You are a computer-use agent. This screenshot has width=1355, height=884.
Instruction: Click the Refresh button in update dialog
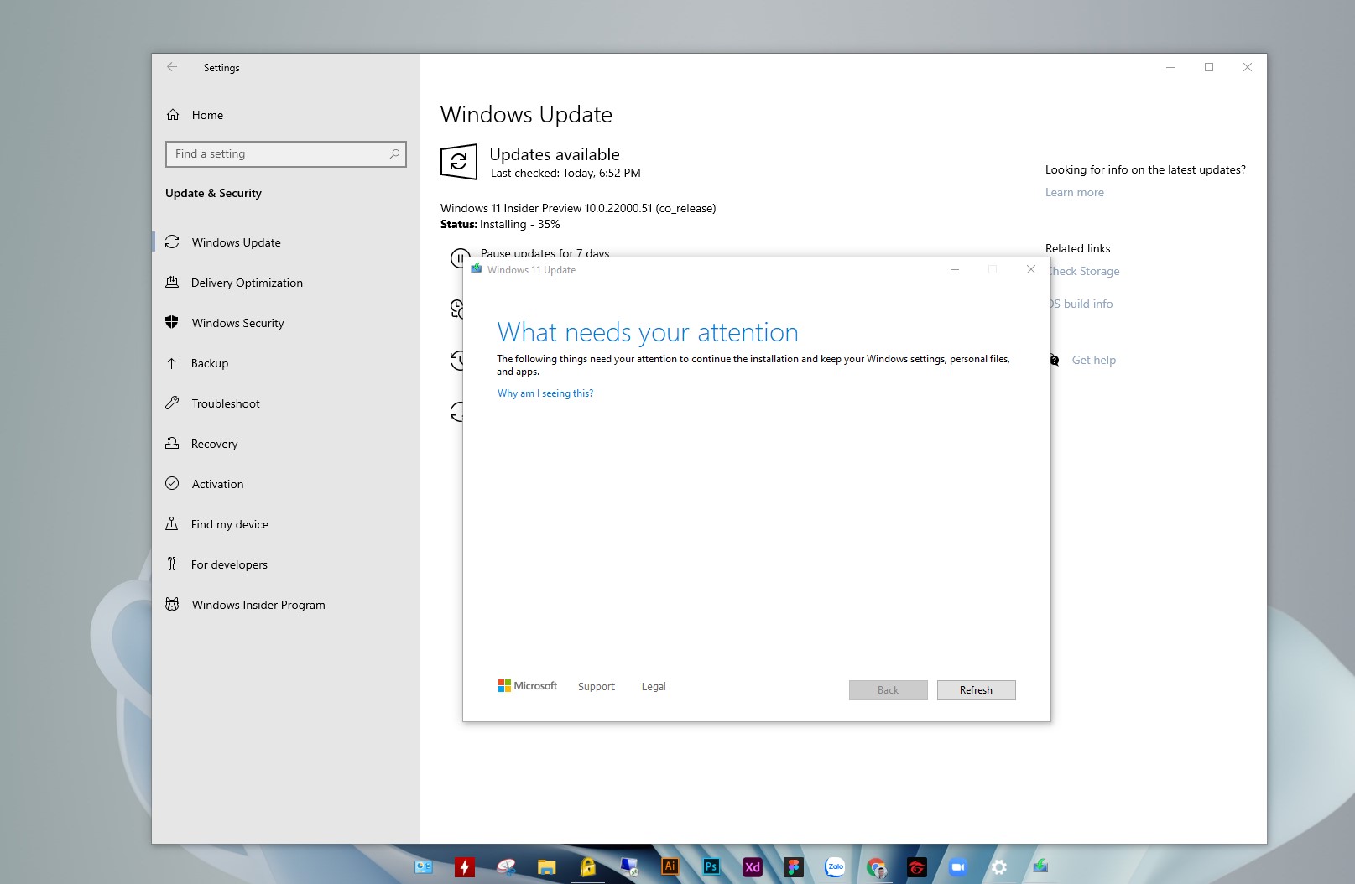point(976,690)
